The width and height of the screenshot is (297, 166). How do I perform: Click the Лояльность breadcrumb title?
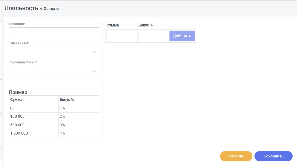point(22,8)
